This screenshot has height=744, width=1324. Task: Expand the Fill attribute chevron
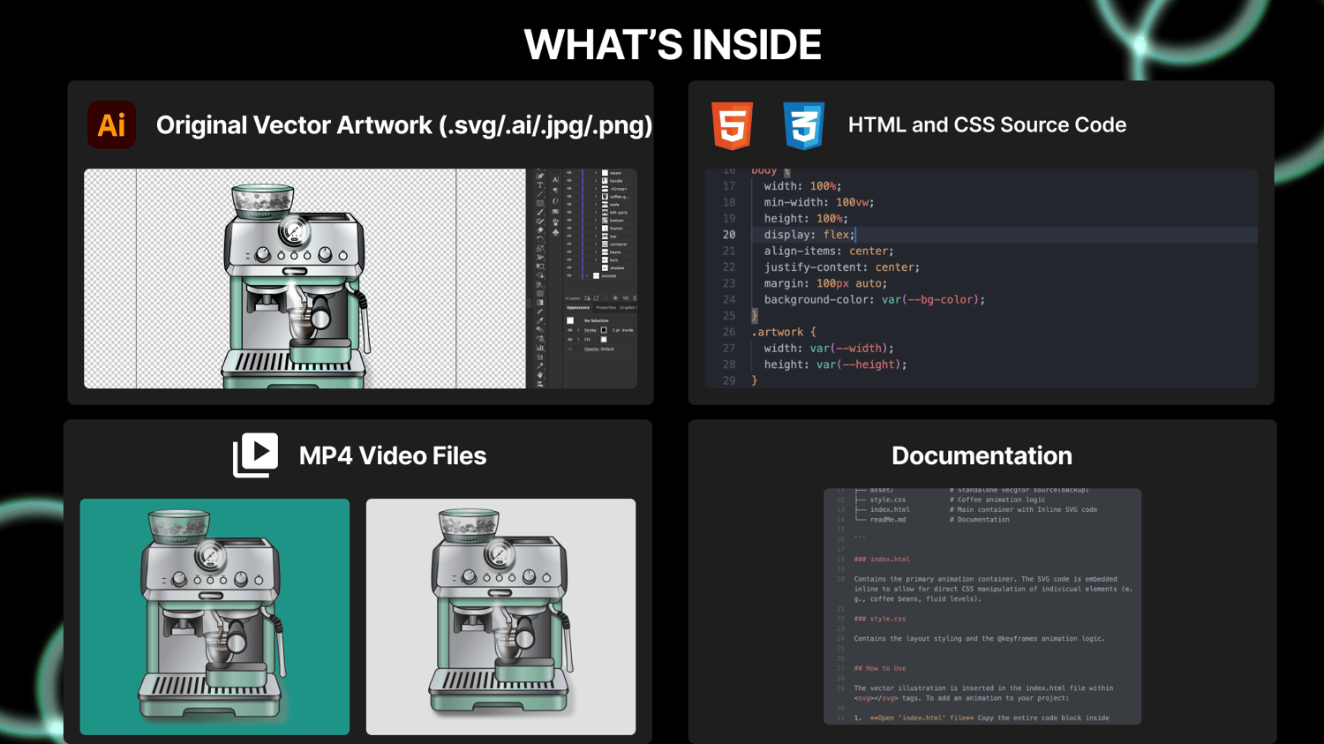coord(579,340)
